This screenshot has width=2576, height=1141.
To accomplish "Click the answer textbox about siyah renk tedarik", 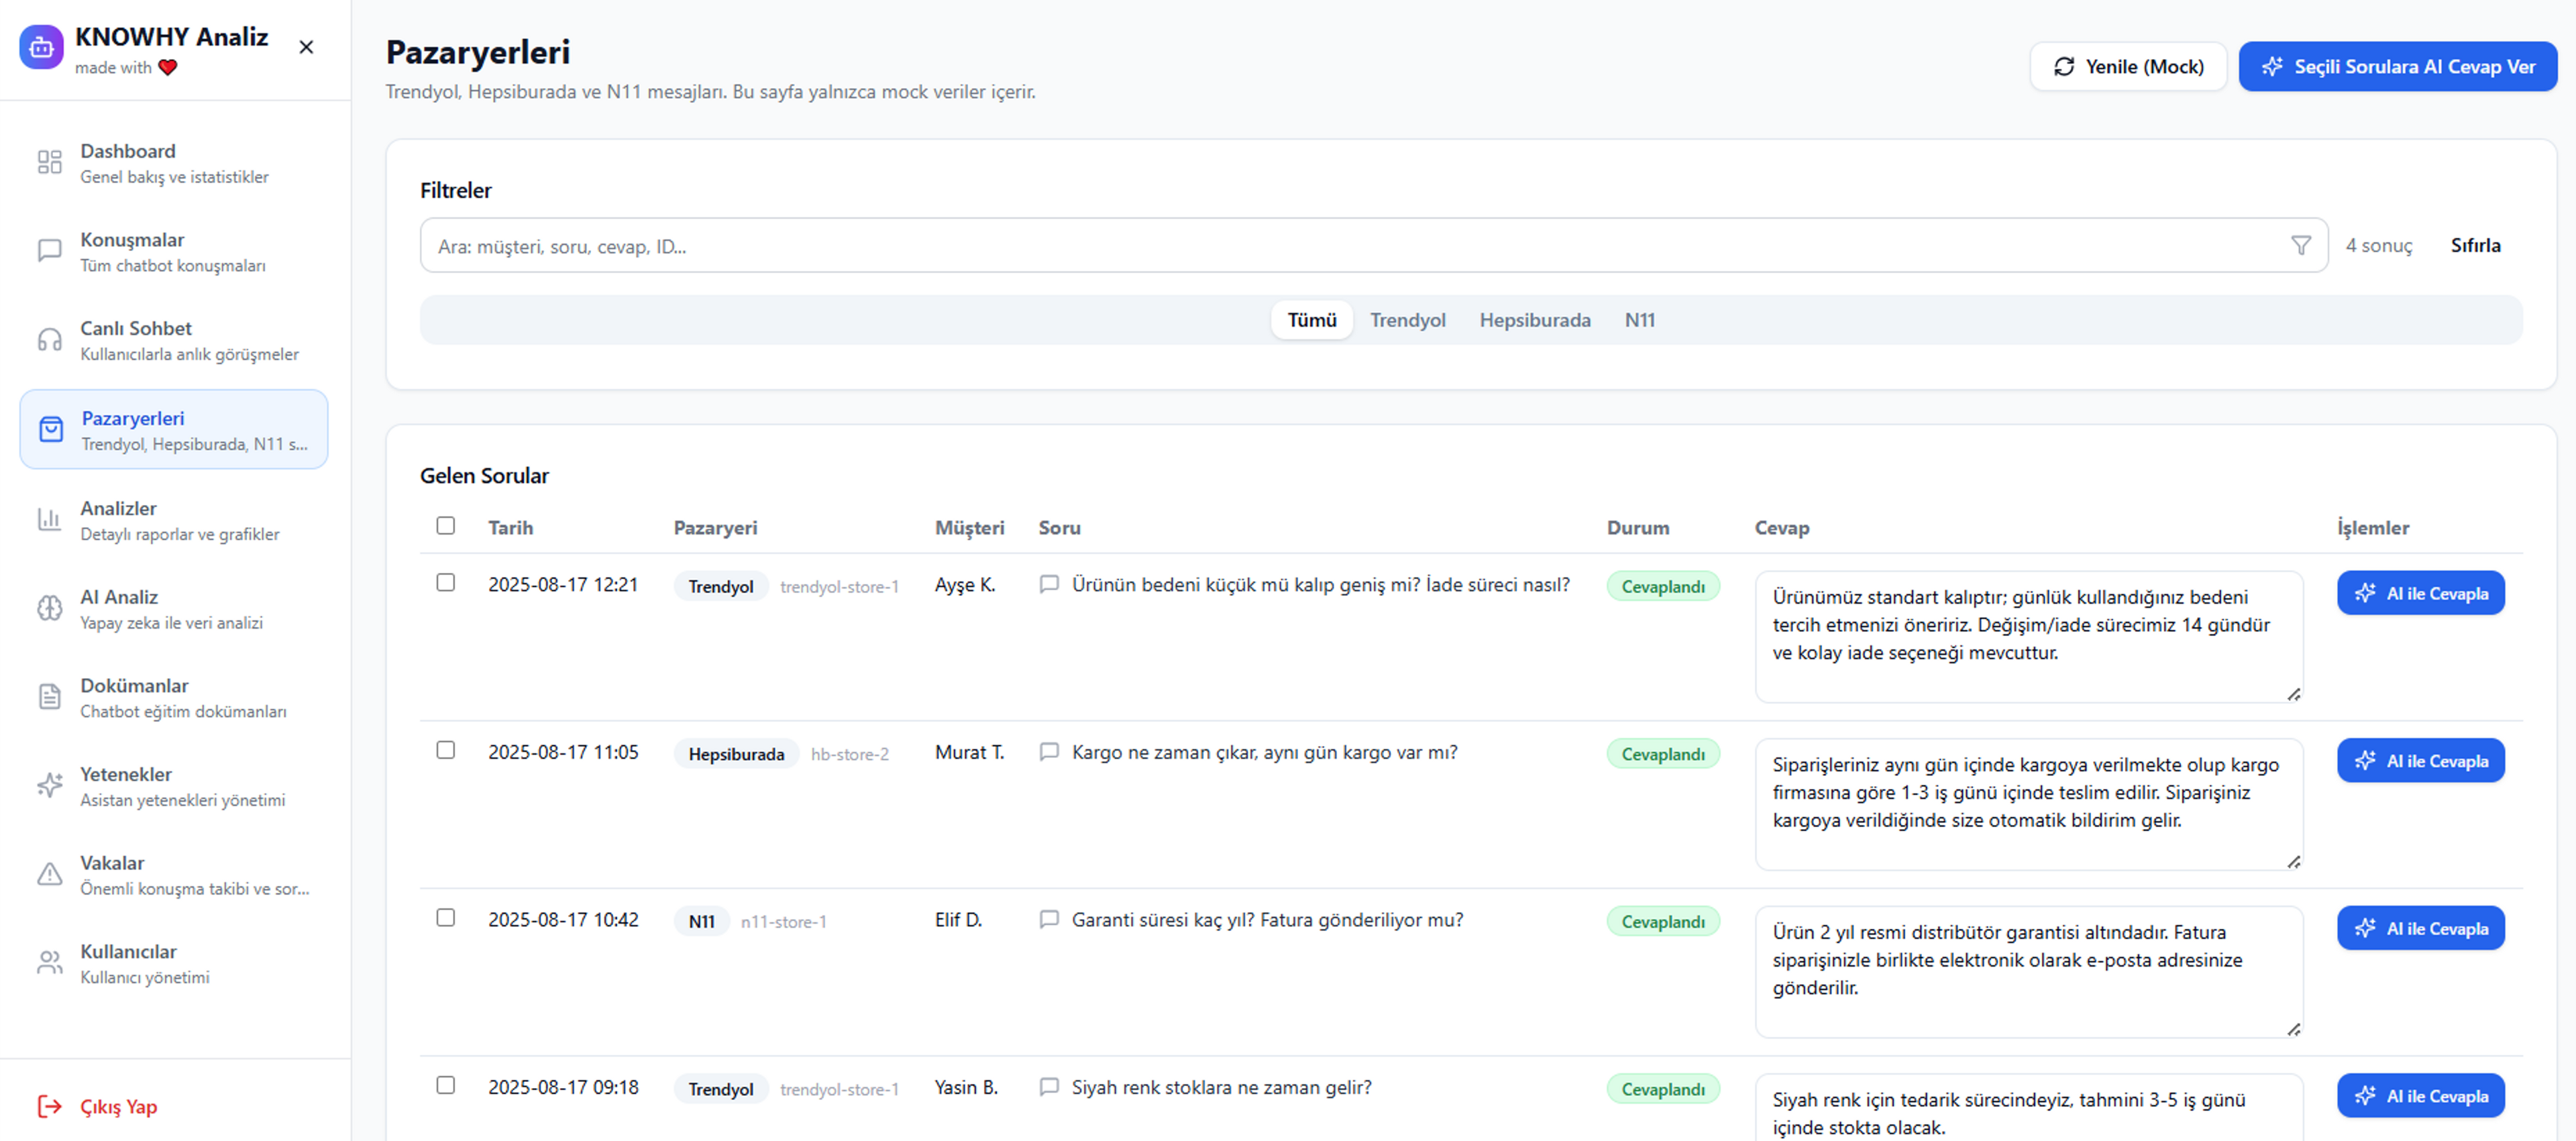I will coord(2028,1108).
